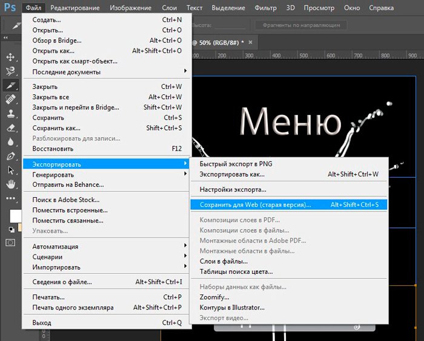Viewport: 424px width, 341px height.
Task: Choose Выход to quit Photoshop
Action: point(107,323)
